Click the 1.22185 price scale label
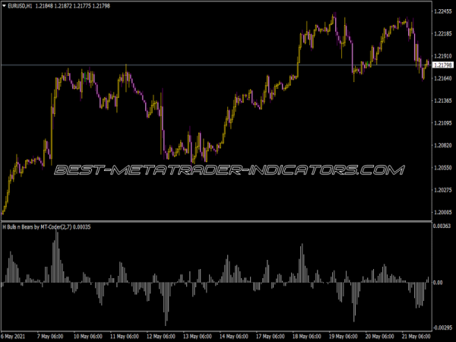 click(443, 34)
